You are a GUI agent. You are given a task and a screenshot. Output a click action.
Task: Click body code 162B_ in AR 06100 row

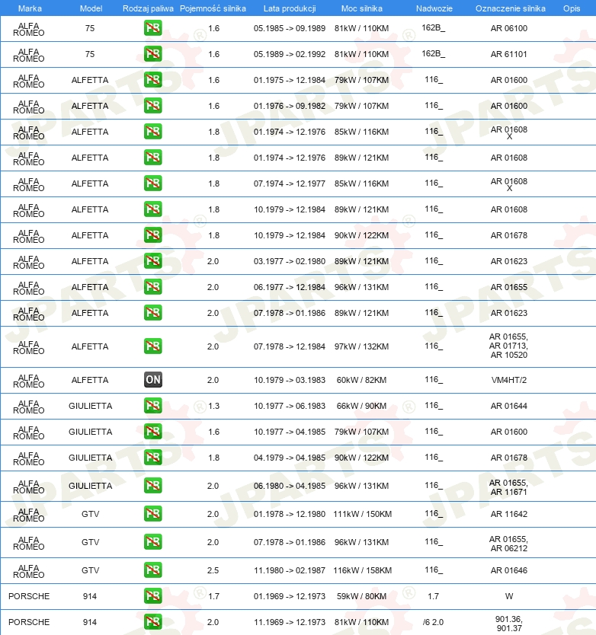[x=434, y=28]
